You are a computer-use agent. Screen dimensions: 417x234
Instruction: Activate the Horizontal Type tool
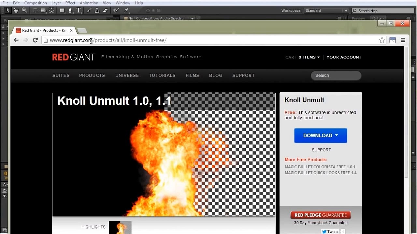(79, 10)
